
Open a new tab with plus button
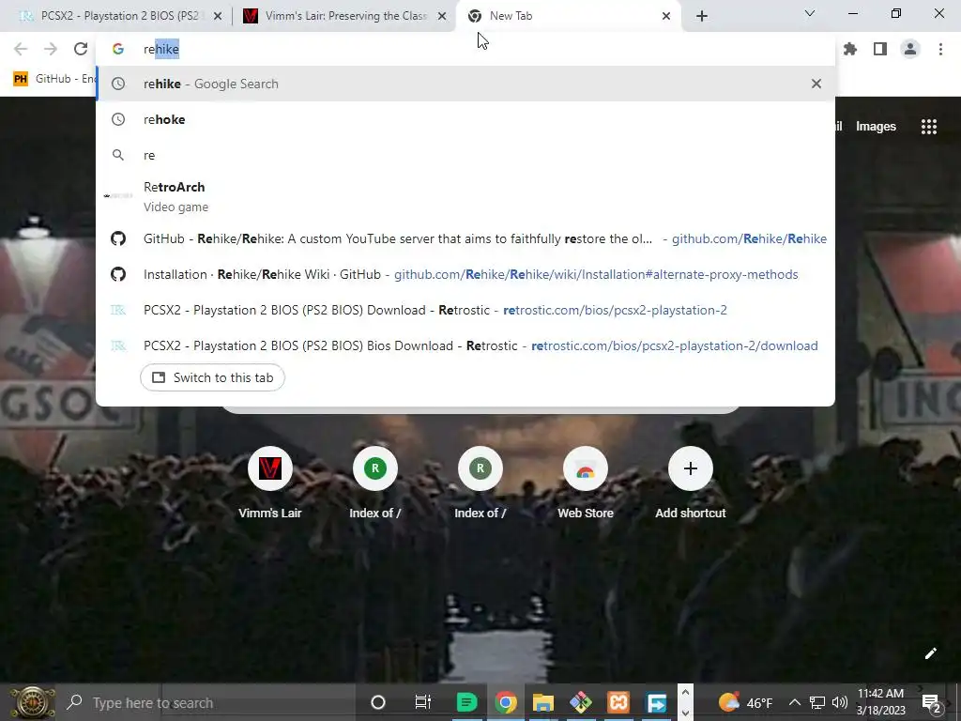click(x=702, y=17)
